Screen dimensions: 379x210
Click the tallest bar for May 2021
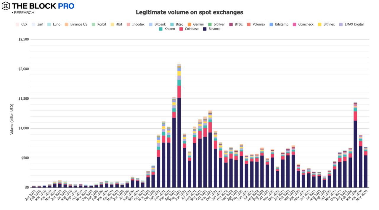click(179, 125)
